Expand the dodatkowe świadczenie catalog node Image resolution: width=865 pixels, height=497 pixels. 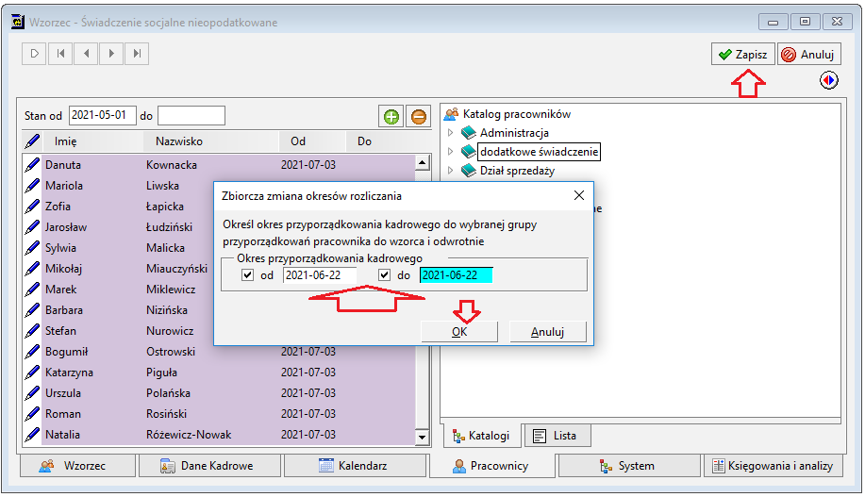[450, 151]
